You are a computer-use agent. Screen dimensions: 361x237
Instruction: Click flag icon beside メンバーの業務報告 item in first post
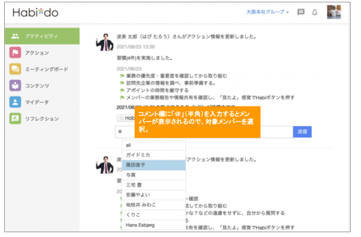122,97
